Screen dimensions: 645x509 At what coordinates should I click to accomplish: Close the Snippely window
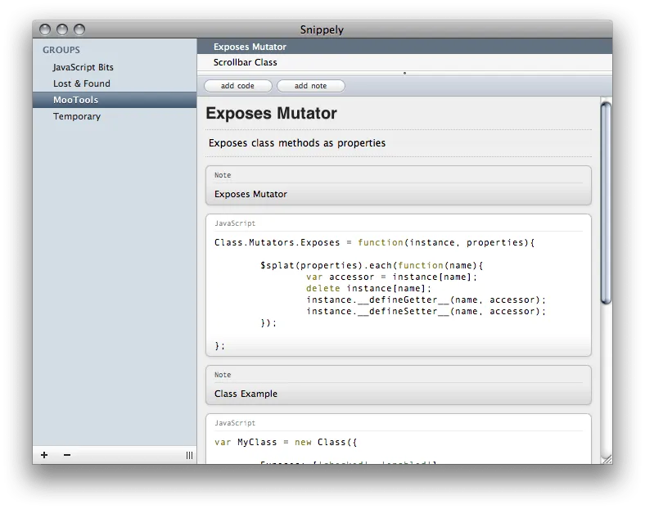(45, 29)
